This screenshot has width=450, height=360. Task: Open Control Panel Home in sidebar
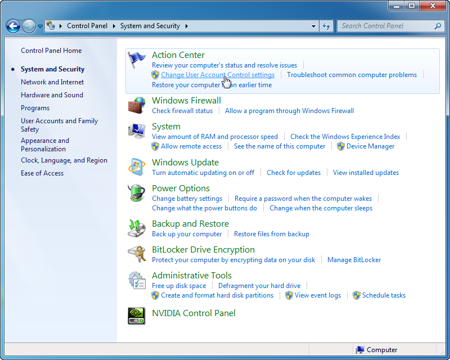click(51, 51)
